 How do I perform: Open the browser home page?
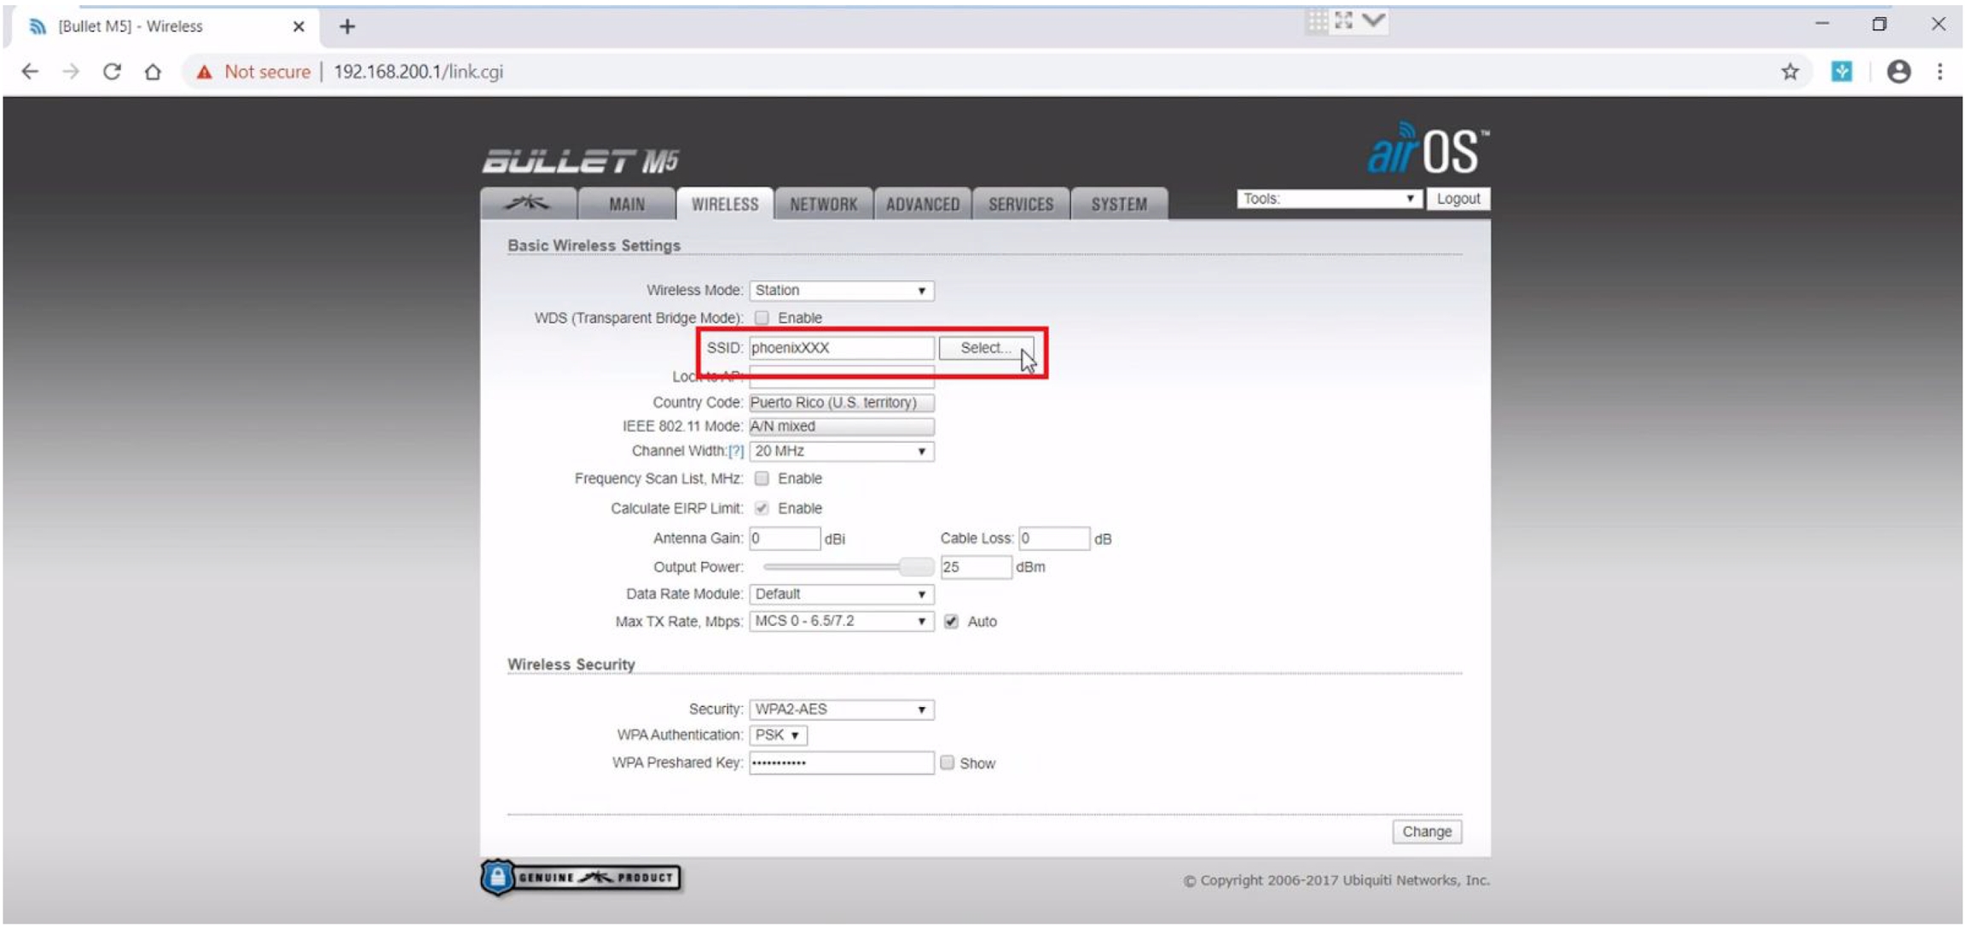point(153,72)
